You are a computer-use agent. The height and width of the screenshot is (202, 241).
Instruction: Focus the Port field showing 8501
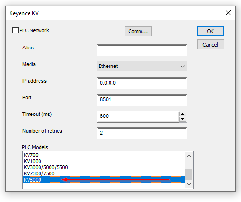pos(142,100)
